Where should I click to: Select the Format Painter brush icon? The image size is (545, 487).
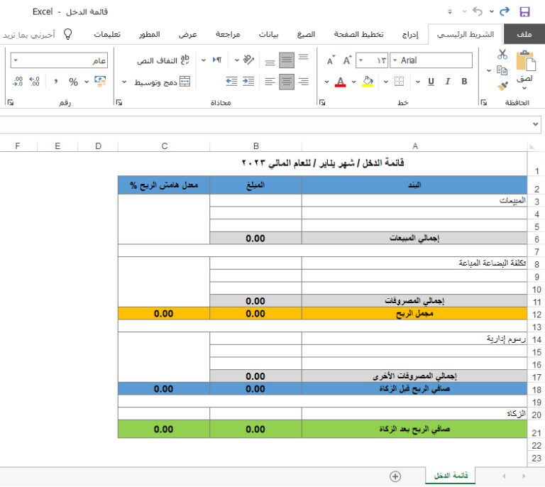[x=502, y=85]
